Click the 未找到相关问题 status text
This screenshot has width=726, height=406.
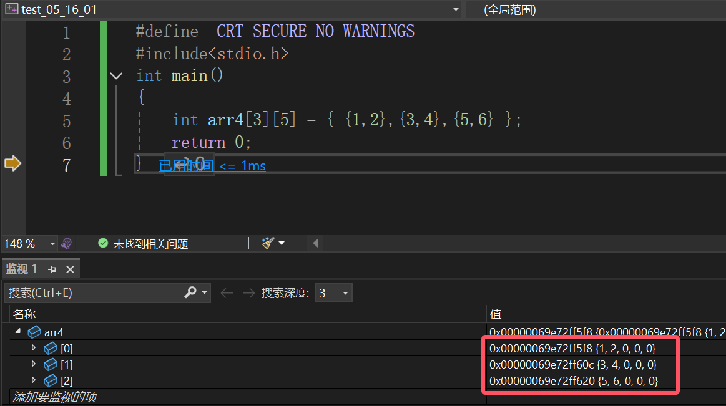point(150,244)
